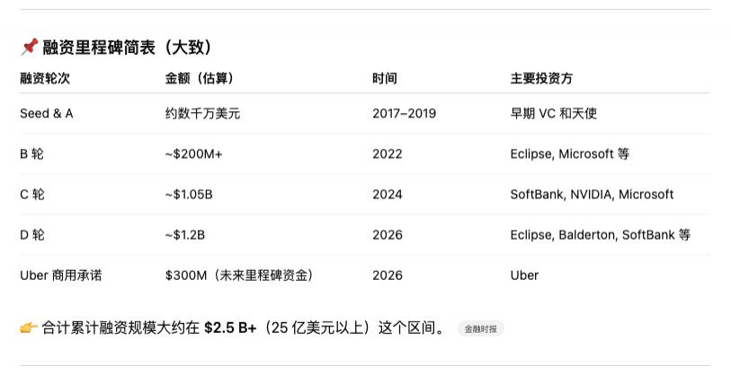Open the 金融时报 source citation chip

click(x=480, y=329)
